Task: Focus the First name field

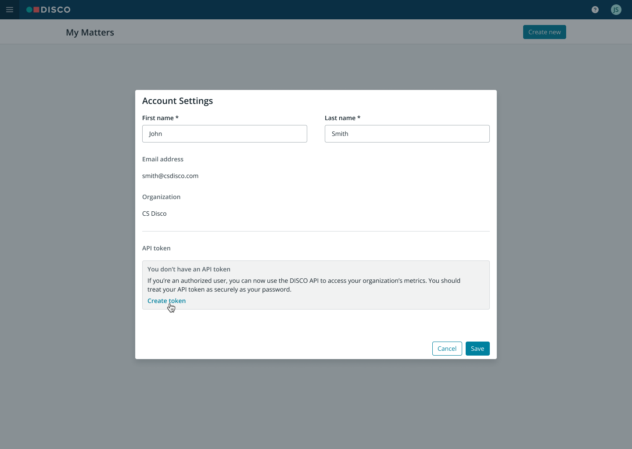Action: [x=225, y=134]
